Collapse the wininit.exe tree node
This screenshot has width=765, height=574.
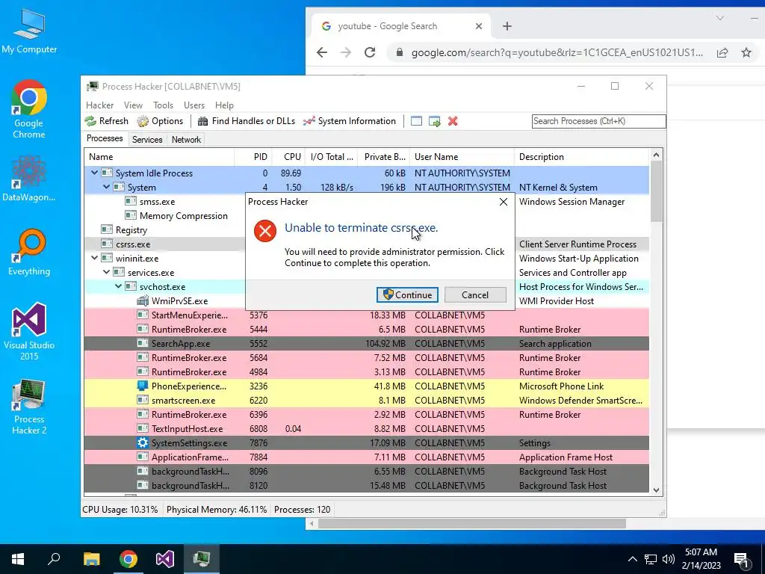[95, 258]
